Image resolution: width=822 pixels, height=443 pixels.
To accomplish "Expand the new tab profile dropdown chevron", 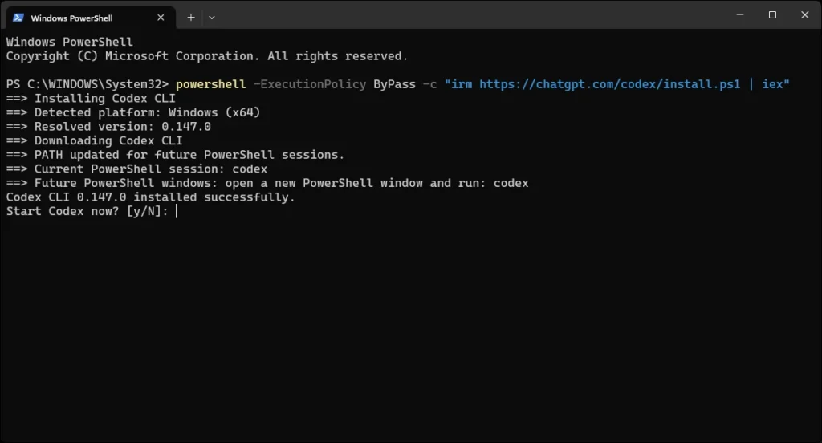I will (212, 18).
